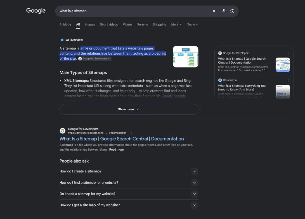Open "What Is a Sitemap | Google Search Central" result title
Image resolution: width=305 pixels, height=219 pixels.
tap(122, 139)
